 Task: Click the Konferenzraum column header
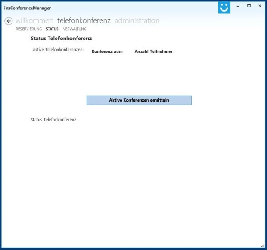click(107, 51)
